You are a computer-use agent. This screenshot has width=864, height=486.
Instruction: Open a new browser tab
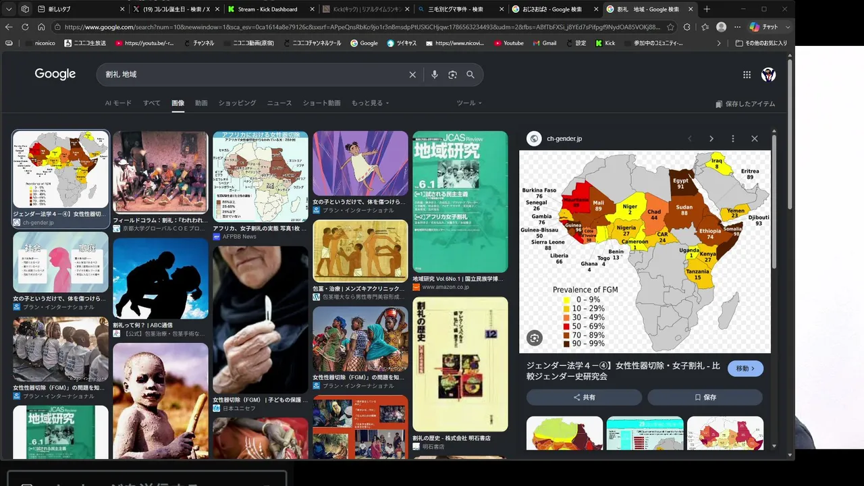pos(707,9)
